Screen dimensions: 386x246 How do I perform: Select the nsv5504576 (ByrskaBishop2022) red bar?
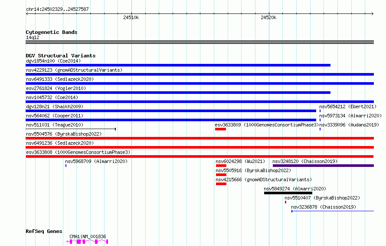[200, 138]
